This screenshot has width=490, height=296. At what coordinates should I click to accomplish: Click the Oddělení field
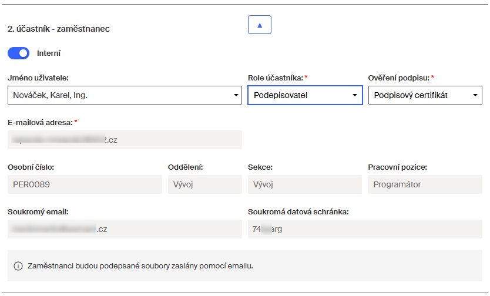(204, 184)
